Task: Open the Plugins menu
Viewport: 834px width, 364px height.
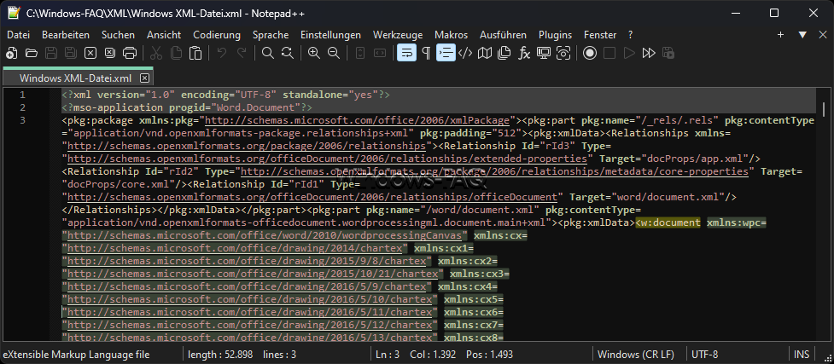Action: tap(556, 35)
